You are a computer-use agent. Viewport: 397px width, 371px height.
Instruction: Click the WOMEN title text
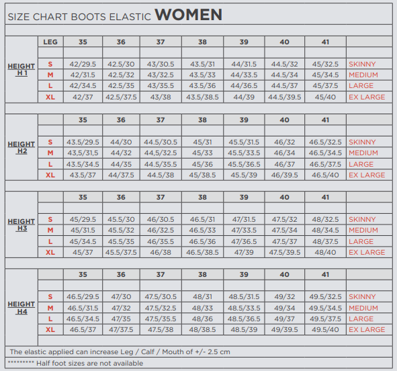click(x=188, y=15)
